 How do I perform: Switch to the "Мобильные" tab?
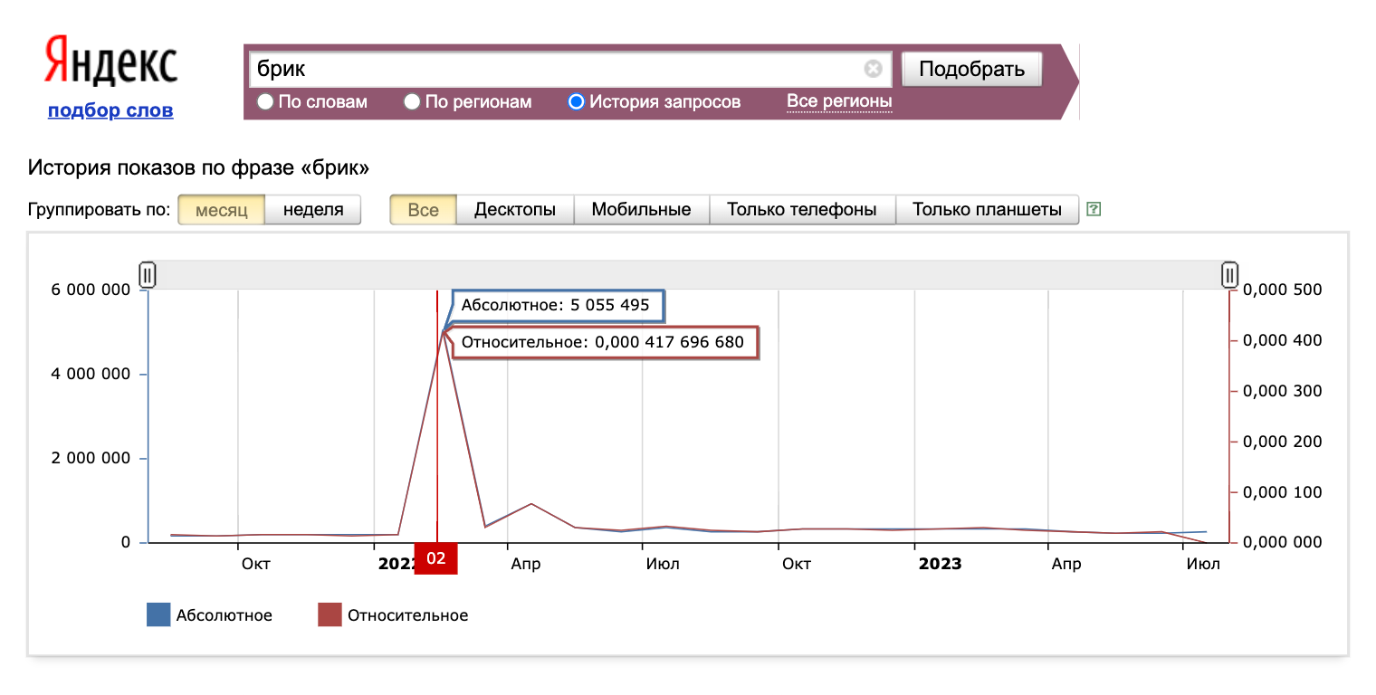[641, 210]
